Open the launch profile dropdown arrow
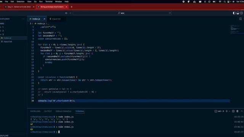This screenshot has height=137, width=244. tap(230, 112)
